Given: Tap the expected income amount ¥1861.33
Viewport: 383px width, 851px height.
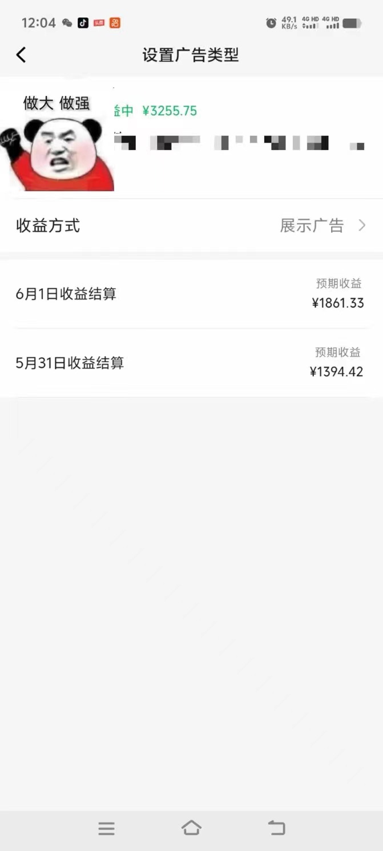Looking at the screenshot, I should coord(338,303).
